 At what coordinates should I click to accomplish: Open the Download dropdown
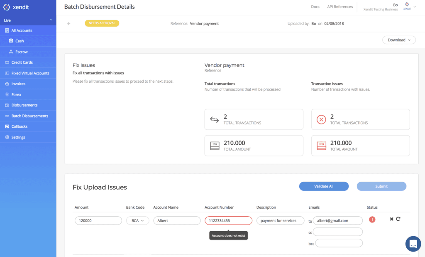coord(399,40)
